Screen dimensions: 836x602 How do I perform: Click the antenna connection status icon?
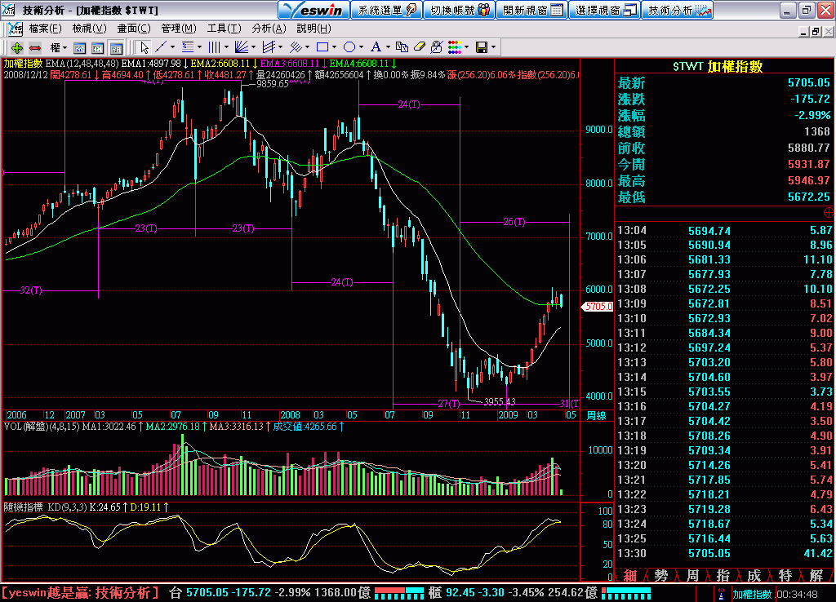coord(722,594)
